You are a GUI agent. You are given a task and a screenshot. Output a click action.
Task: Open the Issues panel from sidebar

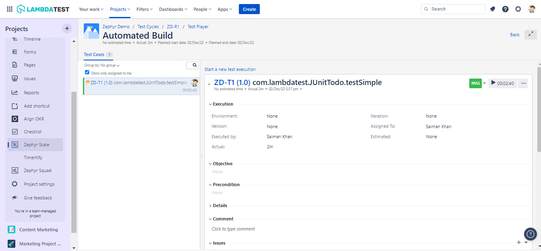click(x=29, y=79)
